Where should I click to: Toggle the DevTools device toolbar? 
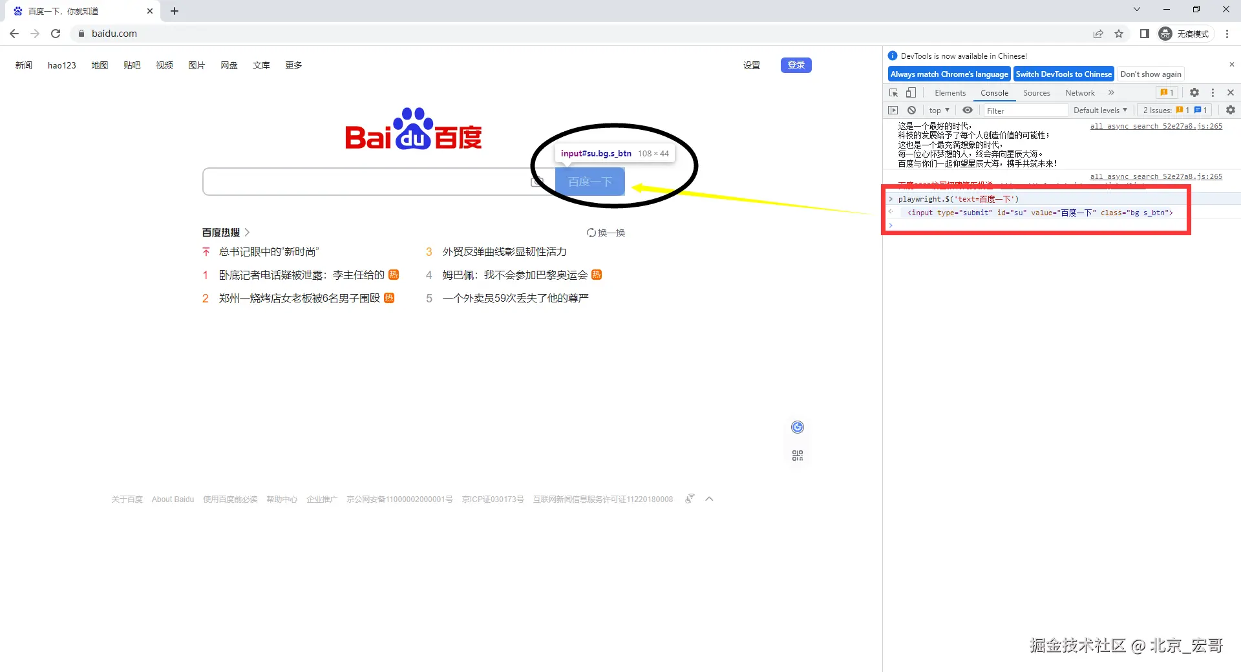click(911, 93)
